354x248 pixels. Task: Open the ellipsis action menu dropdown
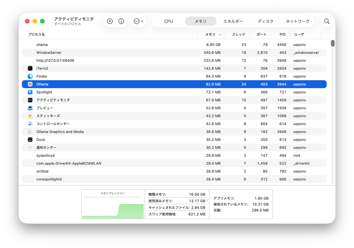click(x=138, y=21)
